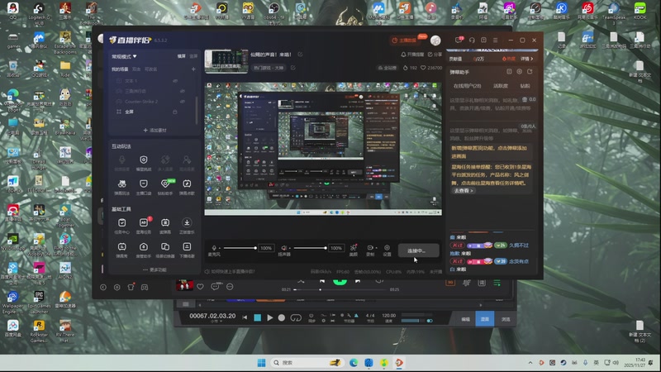Click the 分享 share button

435,55
